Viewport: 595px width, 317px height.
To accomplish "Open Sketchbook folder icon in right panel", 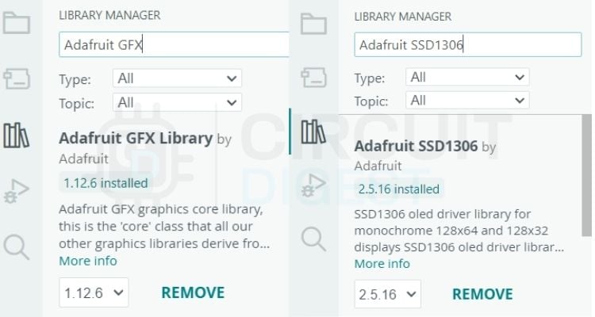I will pyautogui.click(x=314, y=24).
